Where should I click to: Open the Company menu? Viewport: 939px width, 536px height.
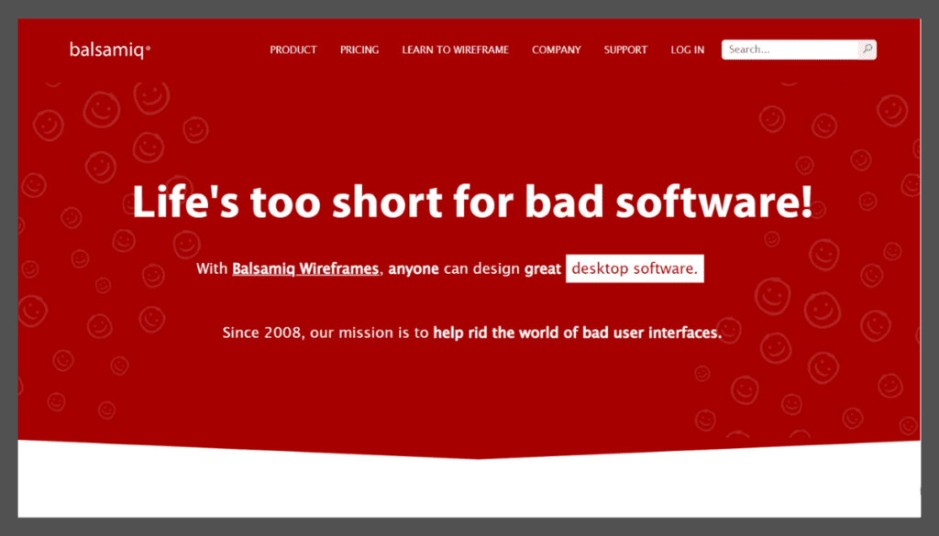pyautogui.click(x=557, y=49)
